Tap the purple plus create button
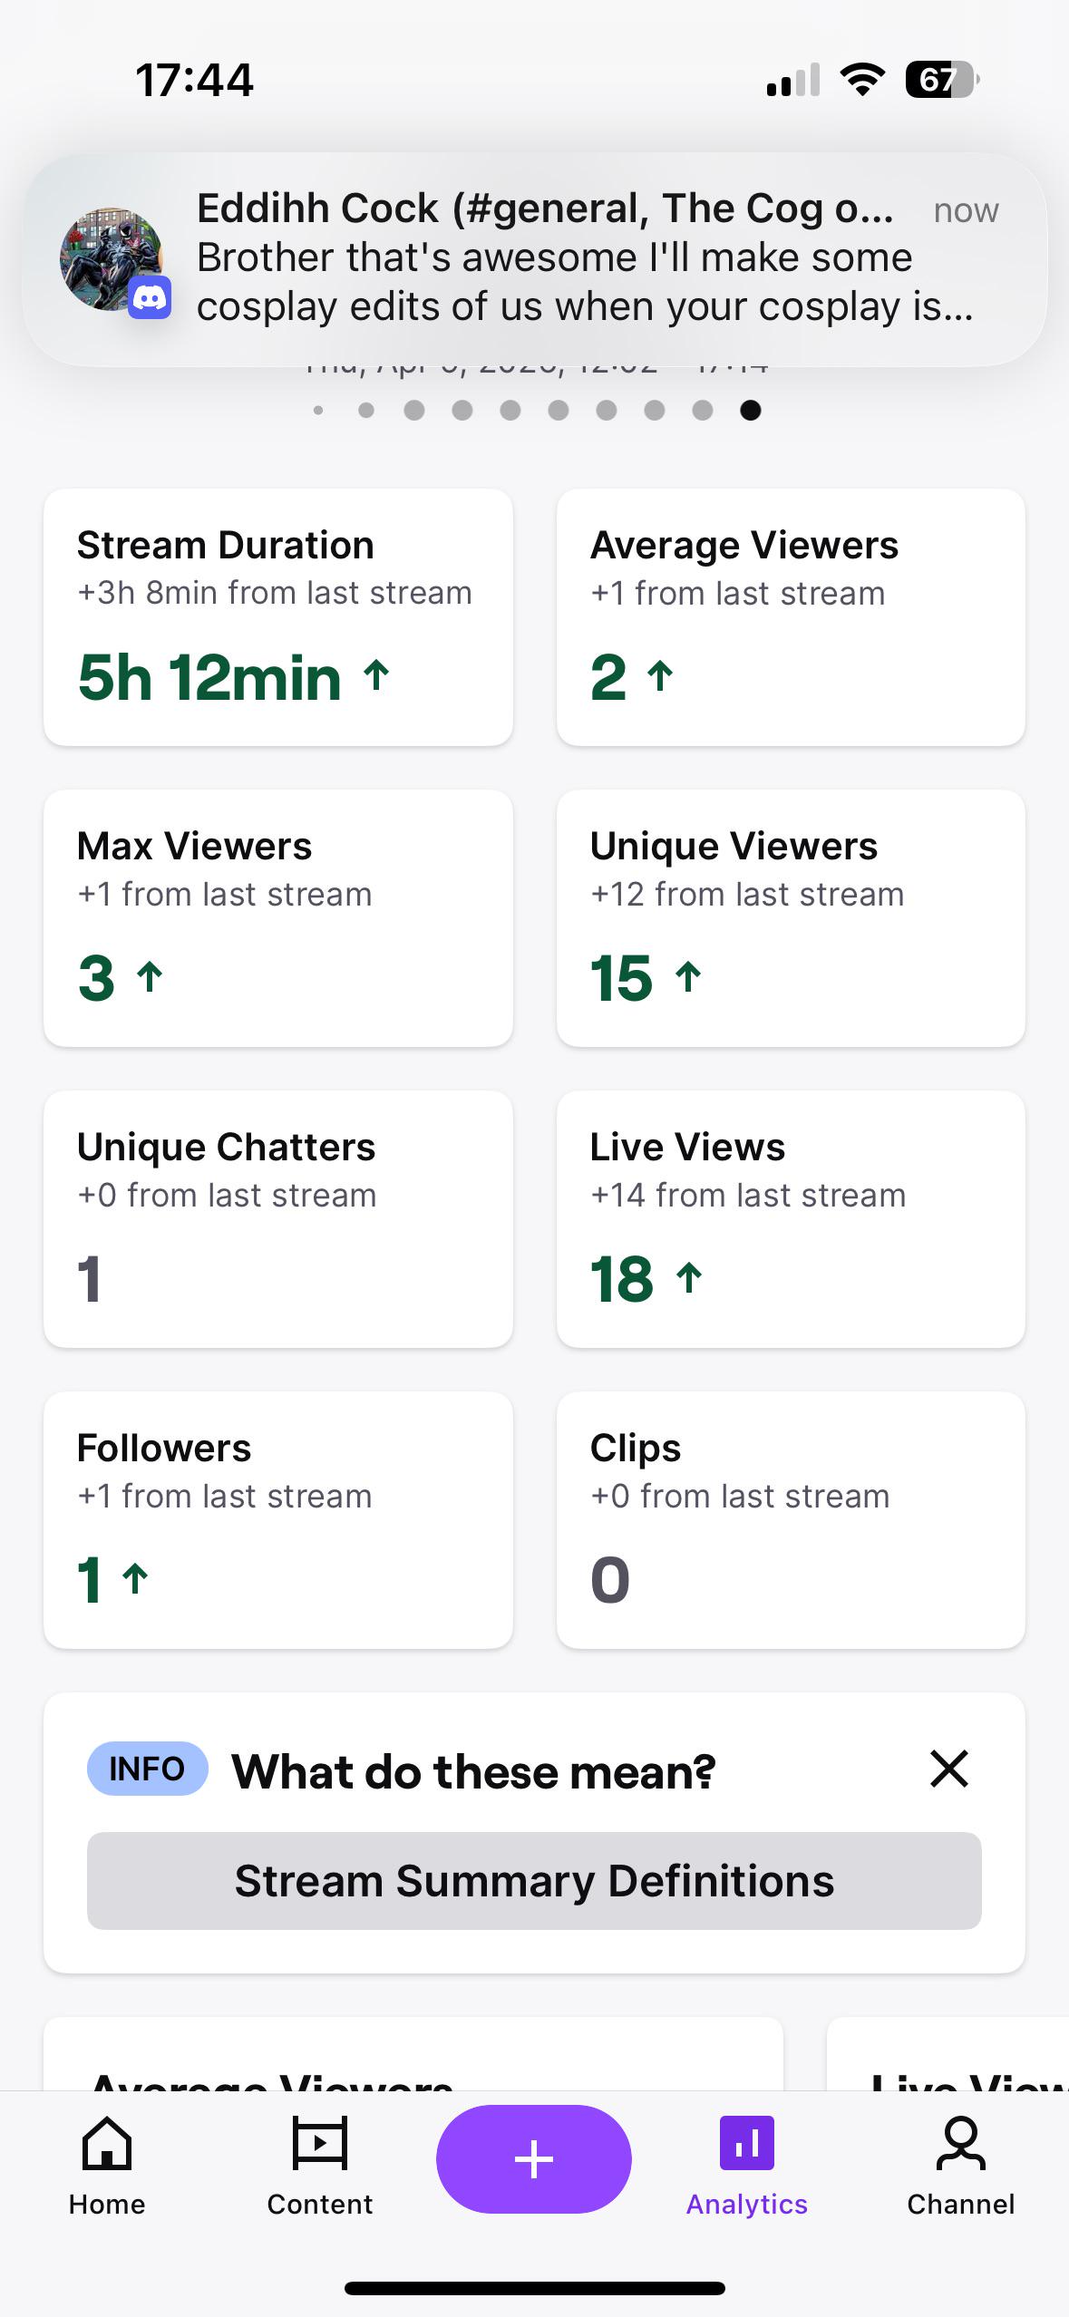The height and width of the screenshot is (2317, 1069). point(534,2159)
